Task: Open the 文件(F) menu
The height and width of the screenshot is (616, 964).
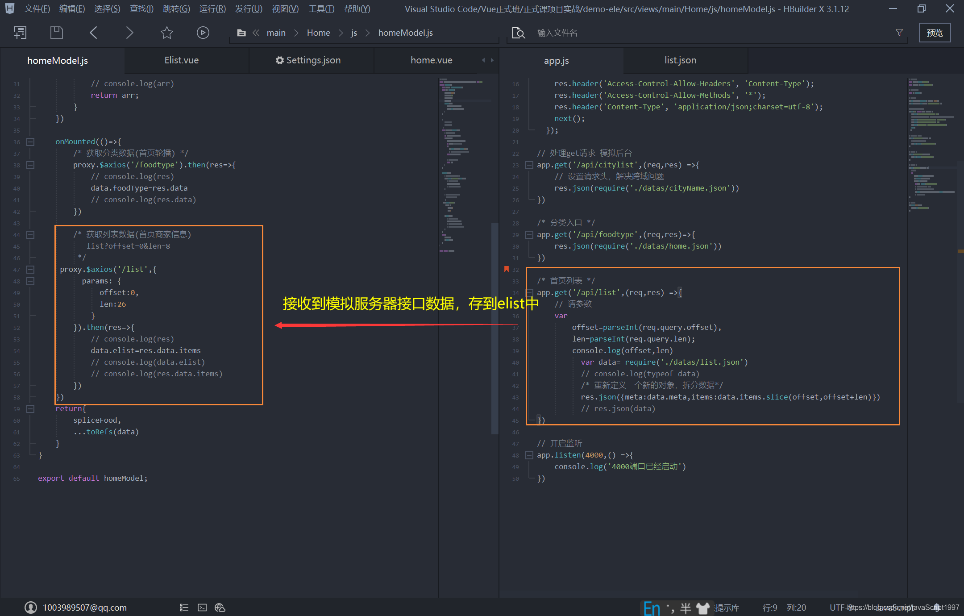Action: point(37,9)
